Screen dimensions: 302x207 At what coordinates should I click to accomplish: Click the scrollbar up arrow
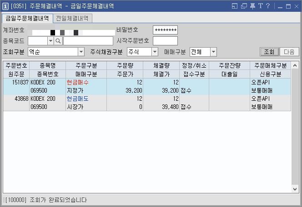[x=295, y=65]
